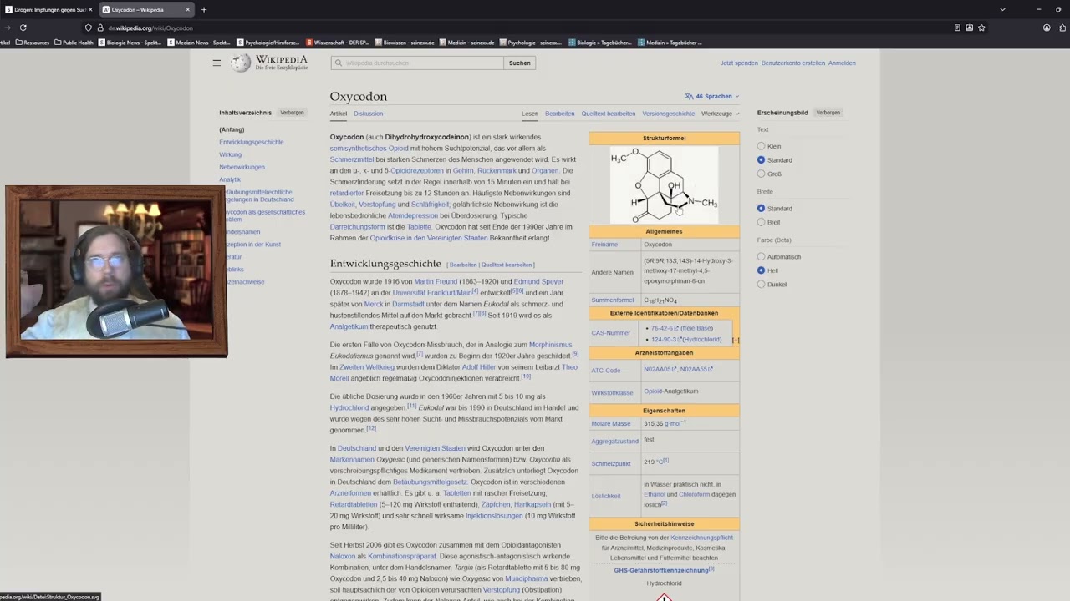Click the shield tracking protection icon
This screenshot has width=1070, height=601.
click(x=88, y=28)
